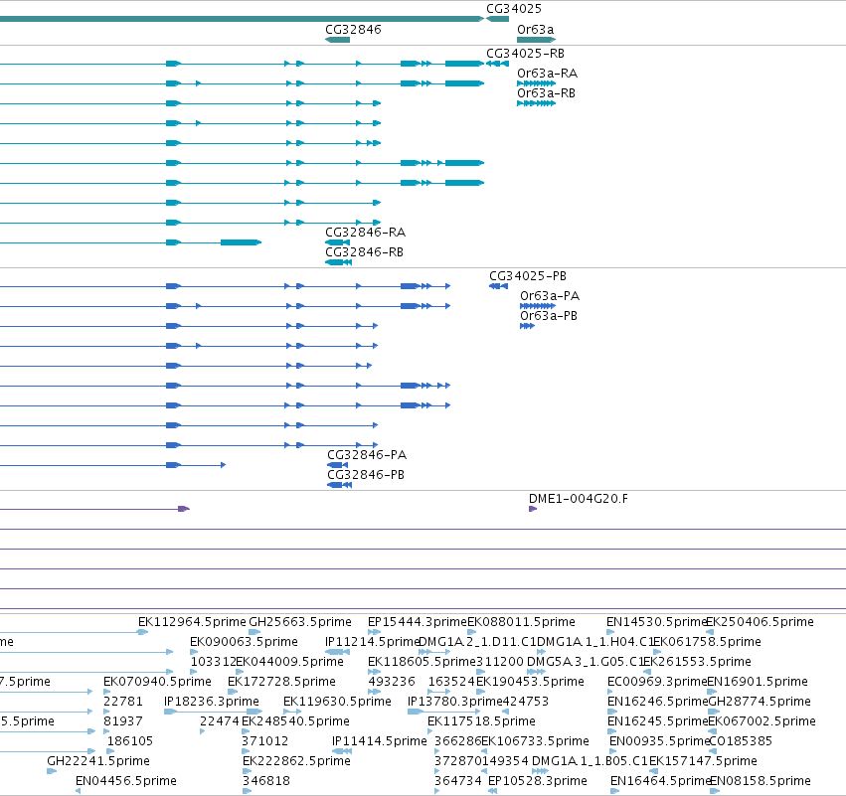Select the EN16246.5prime EST label

658,702
